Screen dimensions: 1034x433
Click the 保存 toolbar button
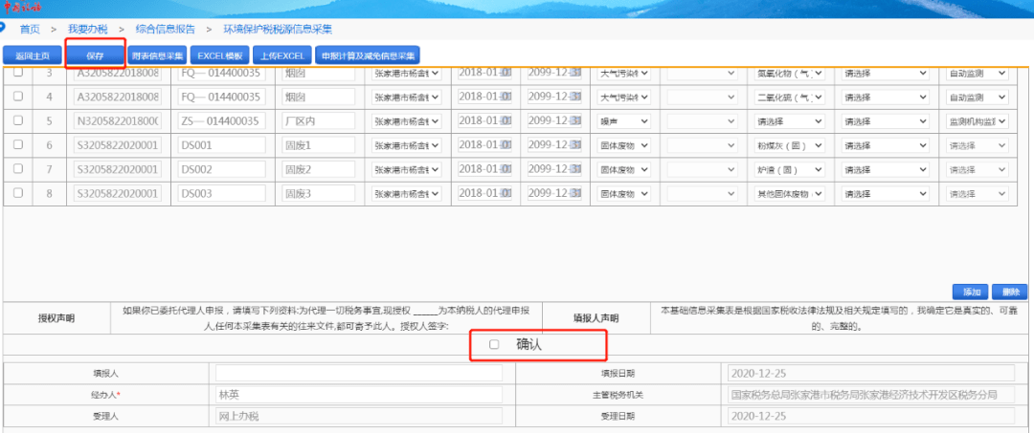click(x=95, y=56)
